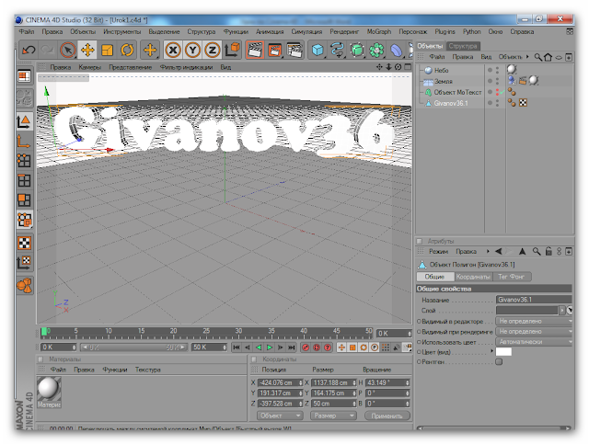Screen dimensions: 589x444
Task: Toggle X axis lock
Action: (173, 50)
